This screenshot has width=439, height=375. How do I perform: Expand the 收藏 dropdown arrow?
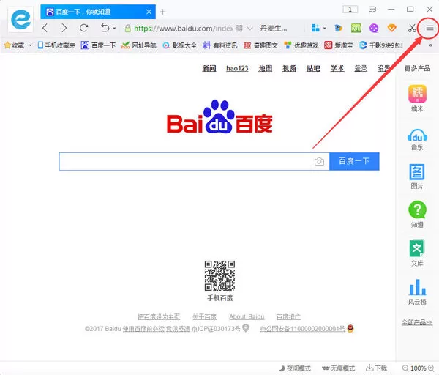coord(30,45)
